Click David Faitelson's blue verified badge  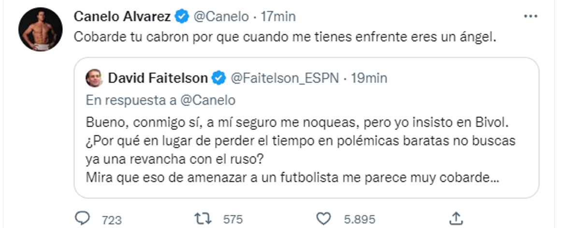pos(219,78)
